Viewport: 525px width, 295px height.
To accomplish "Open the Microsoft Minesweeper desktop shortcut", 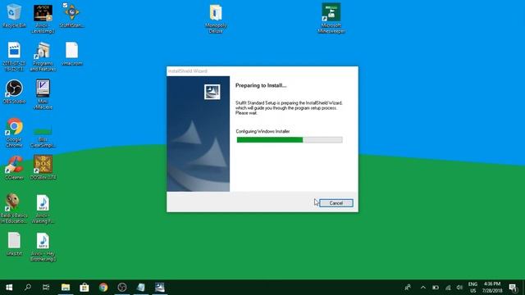I will [x=331, y=18].
